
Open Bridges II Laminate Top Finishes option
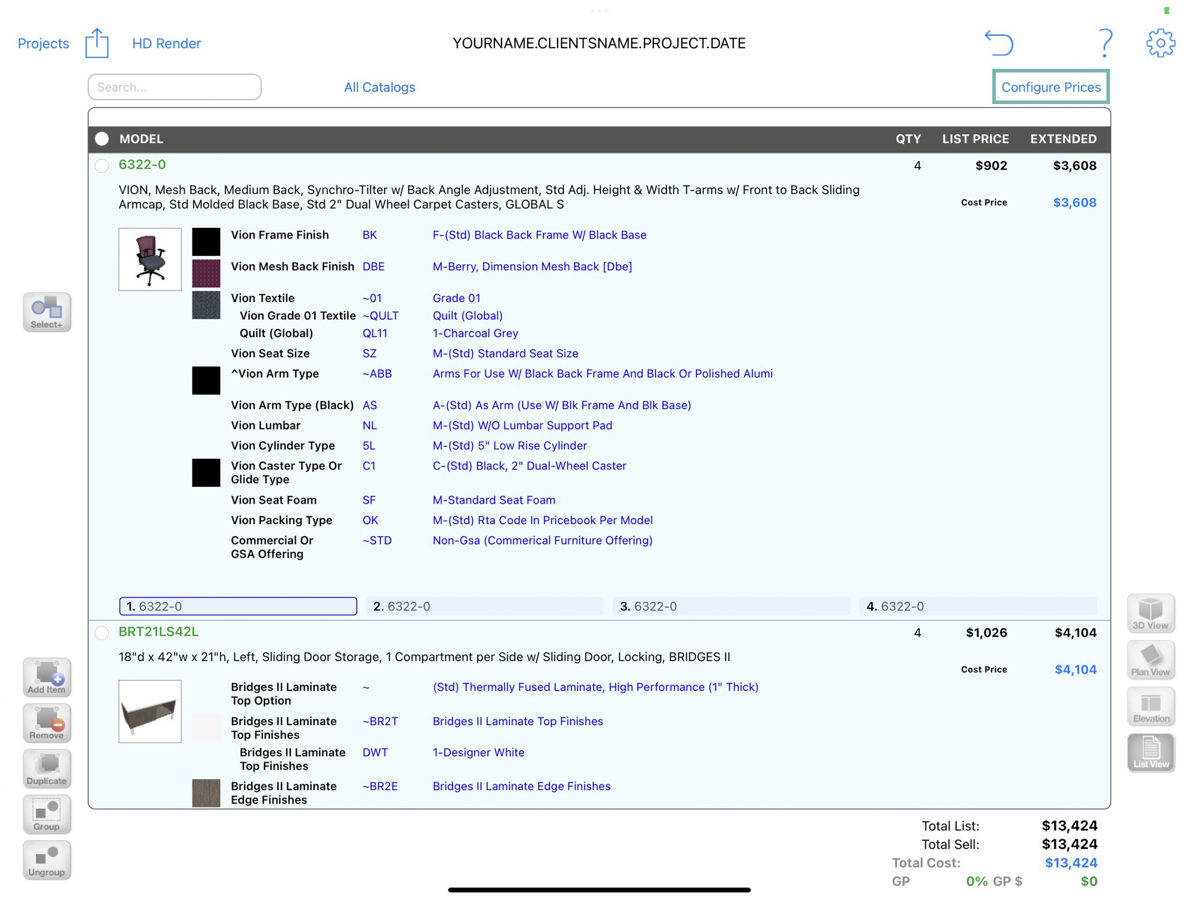pyautogui.click(x=518, y=721)
